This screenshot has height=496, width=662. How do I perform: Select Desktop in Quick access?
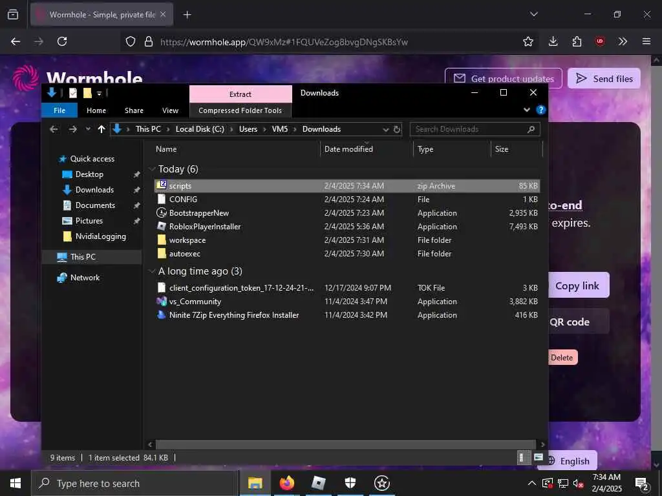[x=89, y=174]
